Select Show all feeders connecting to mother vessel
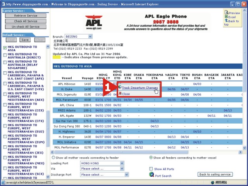The width and height of the screenshot is (248, 186). [151, 158]
